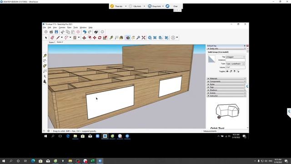Activate the Move tool

coord(95,38)
